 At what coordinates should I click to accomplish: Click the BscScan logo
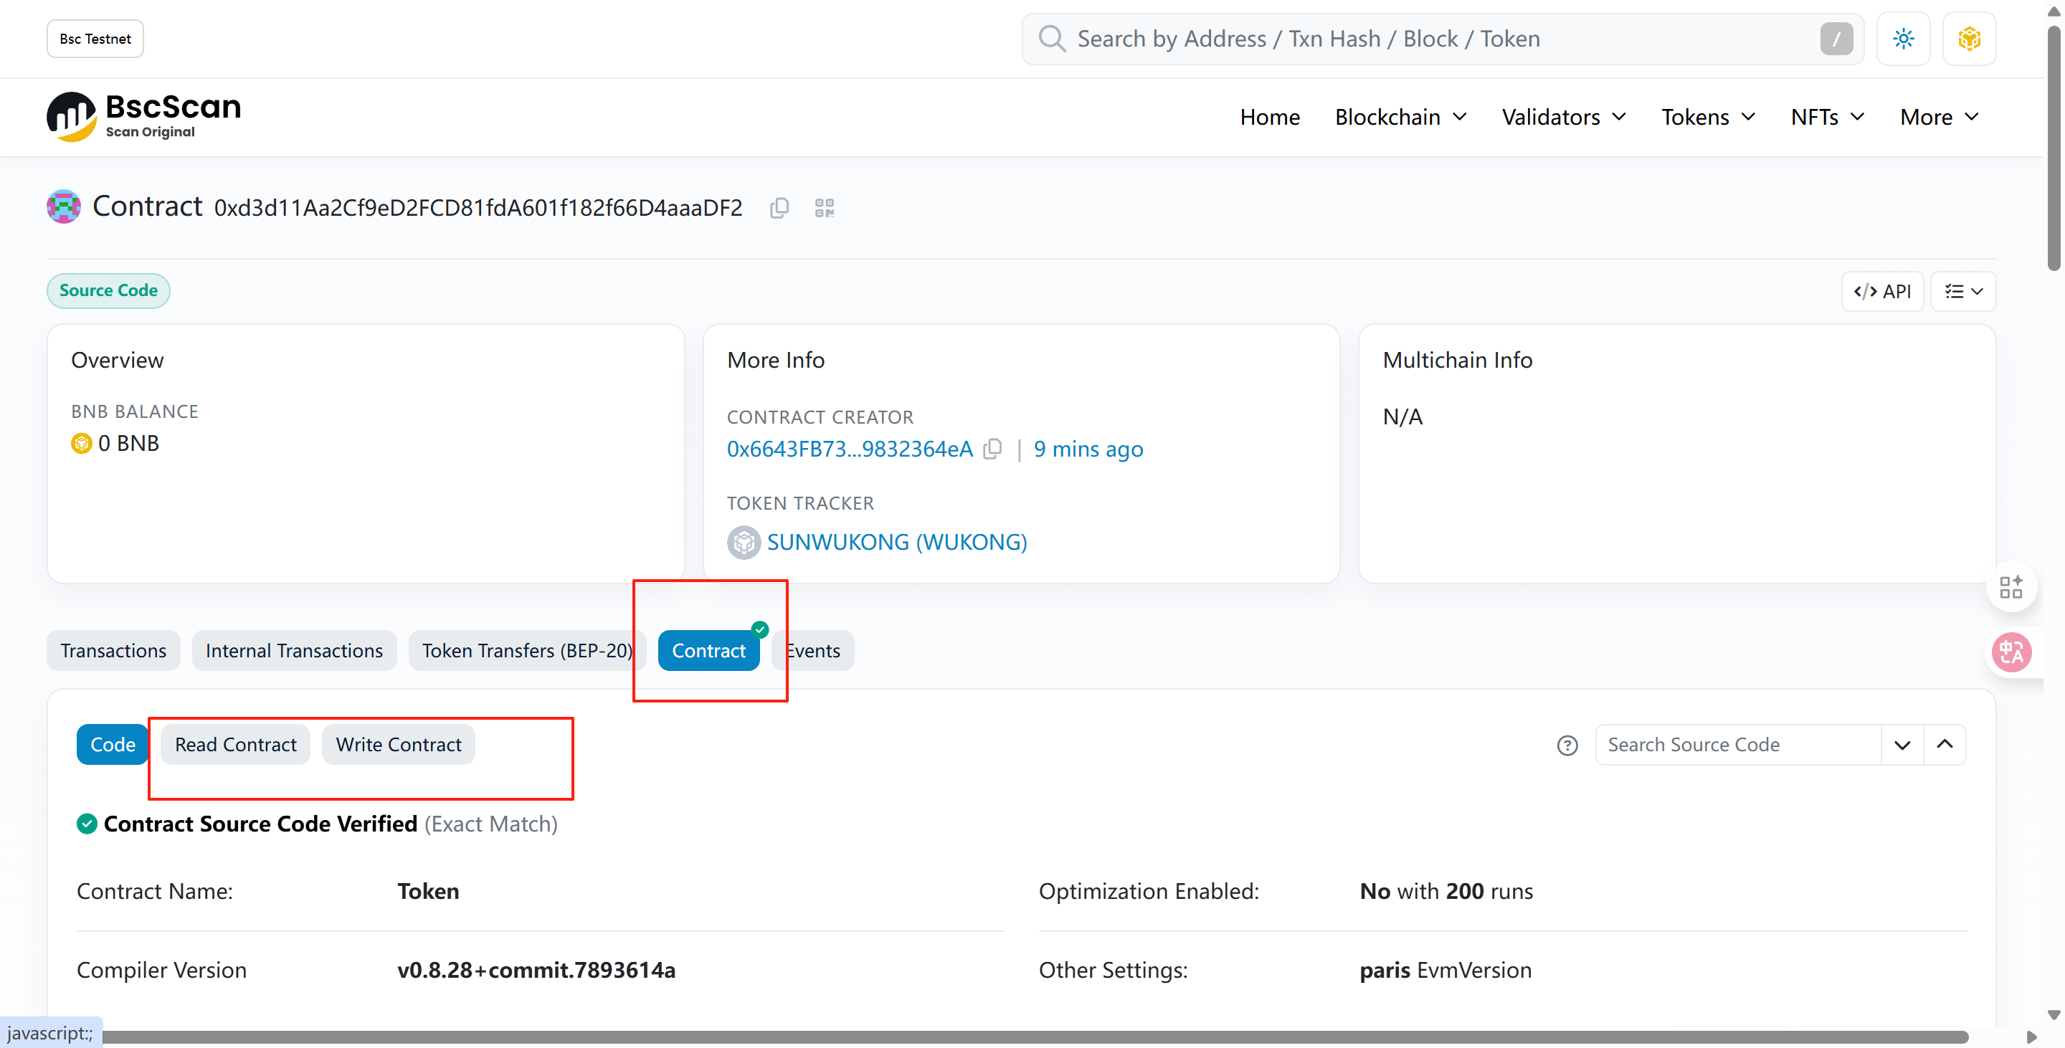click(x=144, y=117)
